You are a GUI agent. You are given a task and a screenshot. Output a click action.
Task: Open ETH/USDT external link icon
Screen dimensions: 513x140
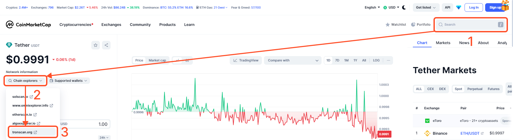click(x=482, y=133)
